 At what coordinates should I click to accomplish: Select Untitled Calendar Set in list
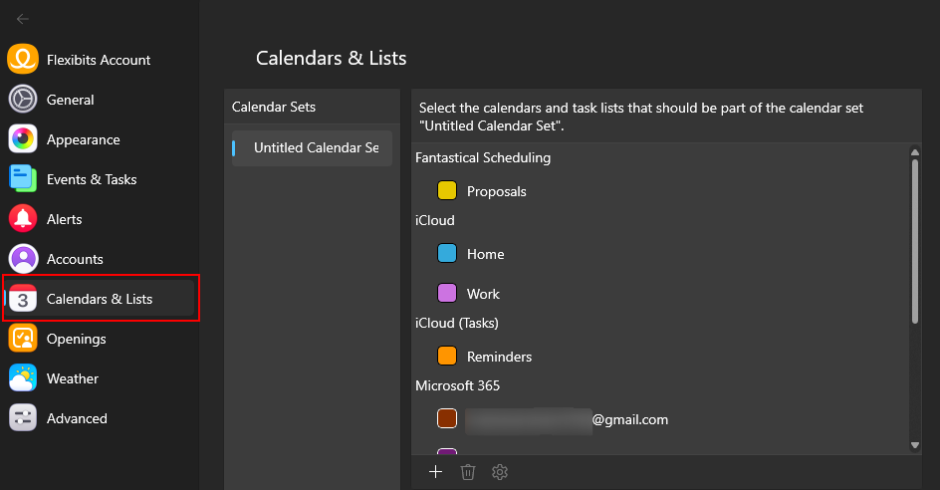313,148
